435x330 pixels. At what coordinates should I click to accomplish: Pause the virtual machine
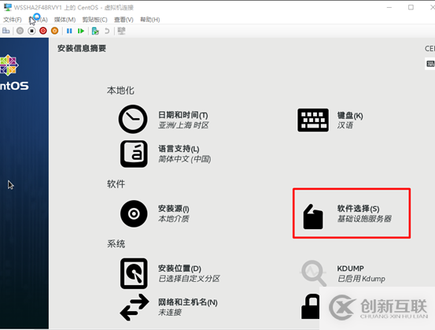[x=69, y=31]
